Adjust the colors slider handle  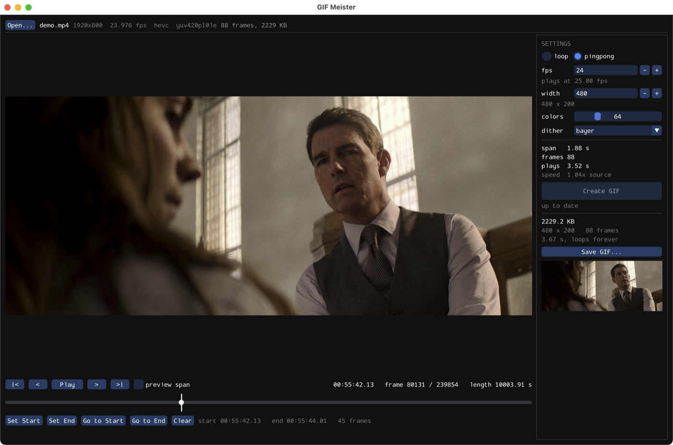[x=598, y=116]
